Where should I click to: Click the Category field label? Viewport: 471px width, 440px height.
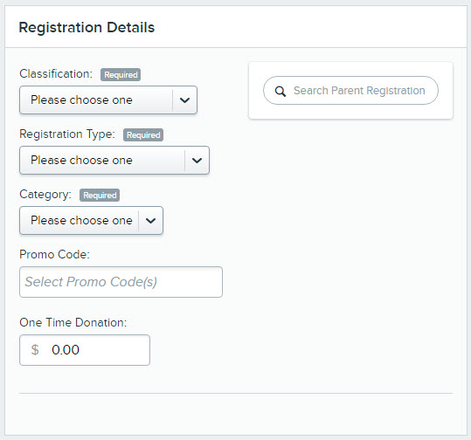point(45,195)
